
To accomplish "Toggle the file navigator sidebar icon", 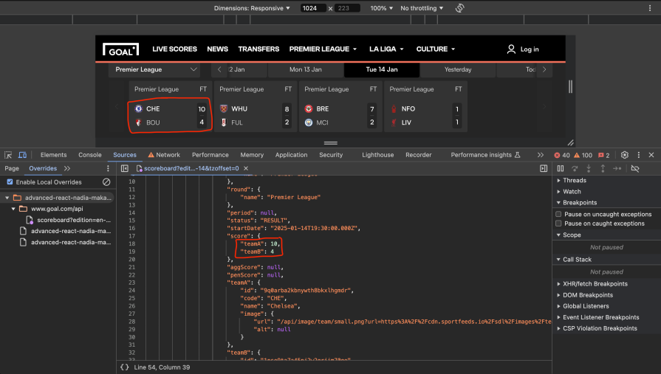I will [125, 169].
